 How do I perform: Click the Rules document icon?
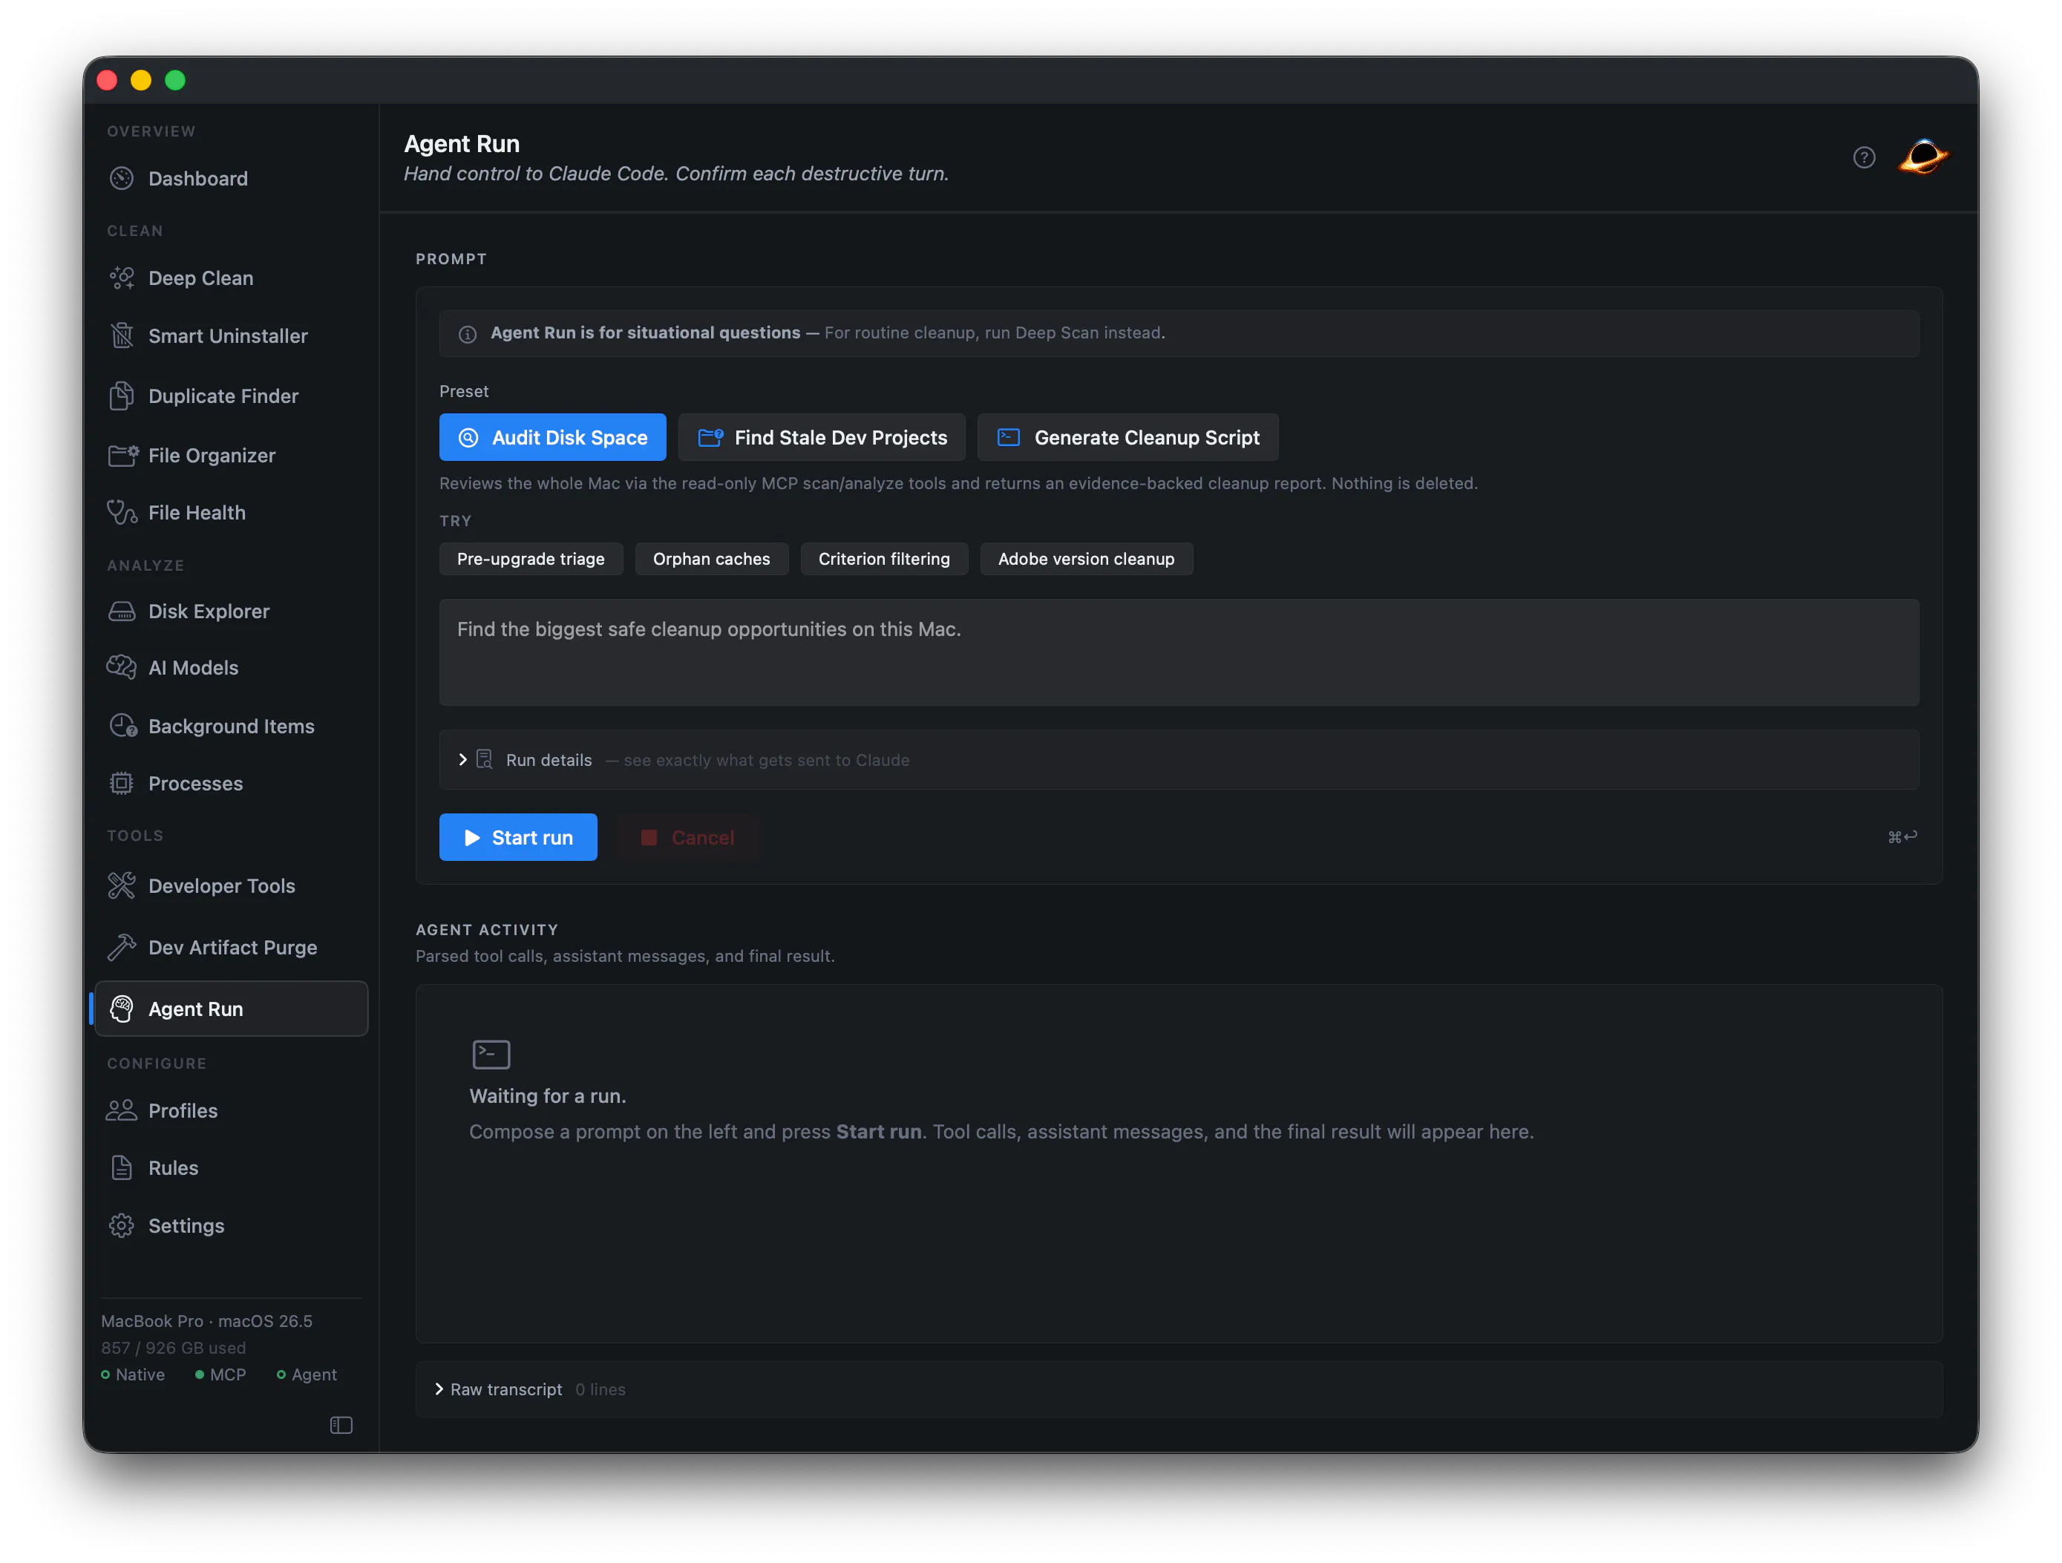pyautogui.click(x=121, y=1168)
